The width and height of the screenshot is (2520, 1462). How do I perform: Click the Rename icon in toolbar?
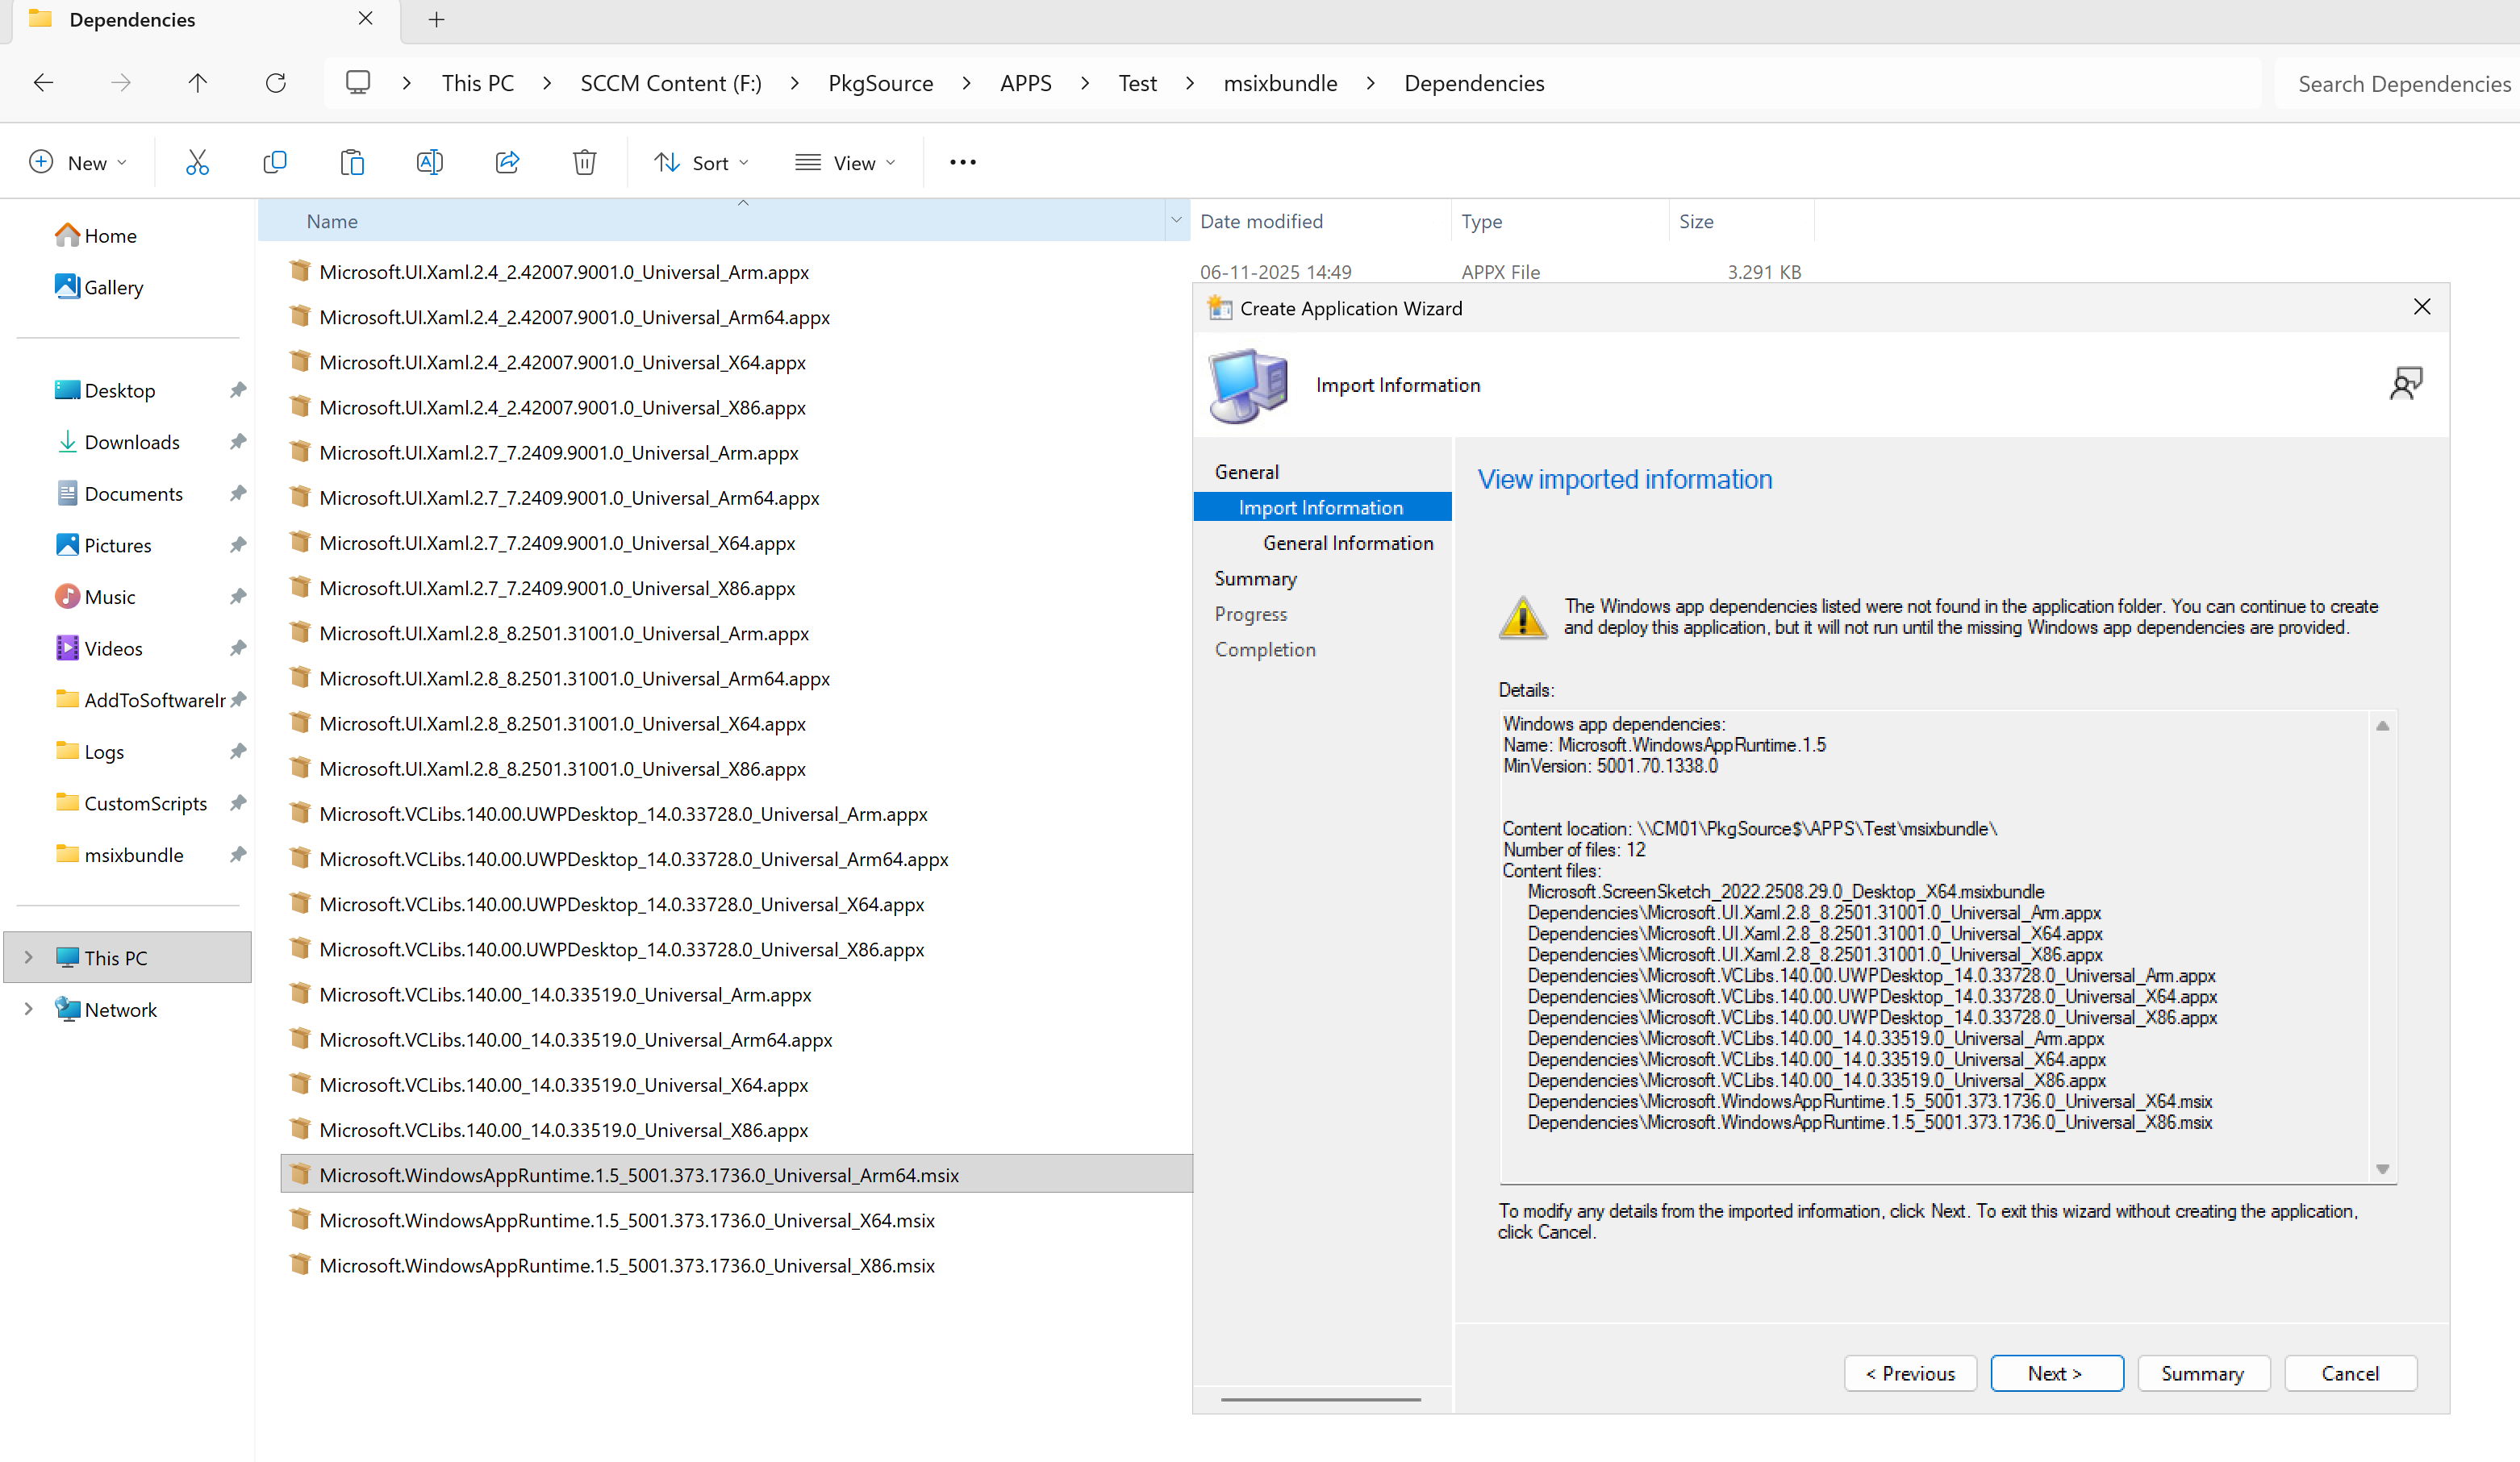tap(429, 163)
